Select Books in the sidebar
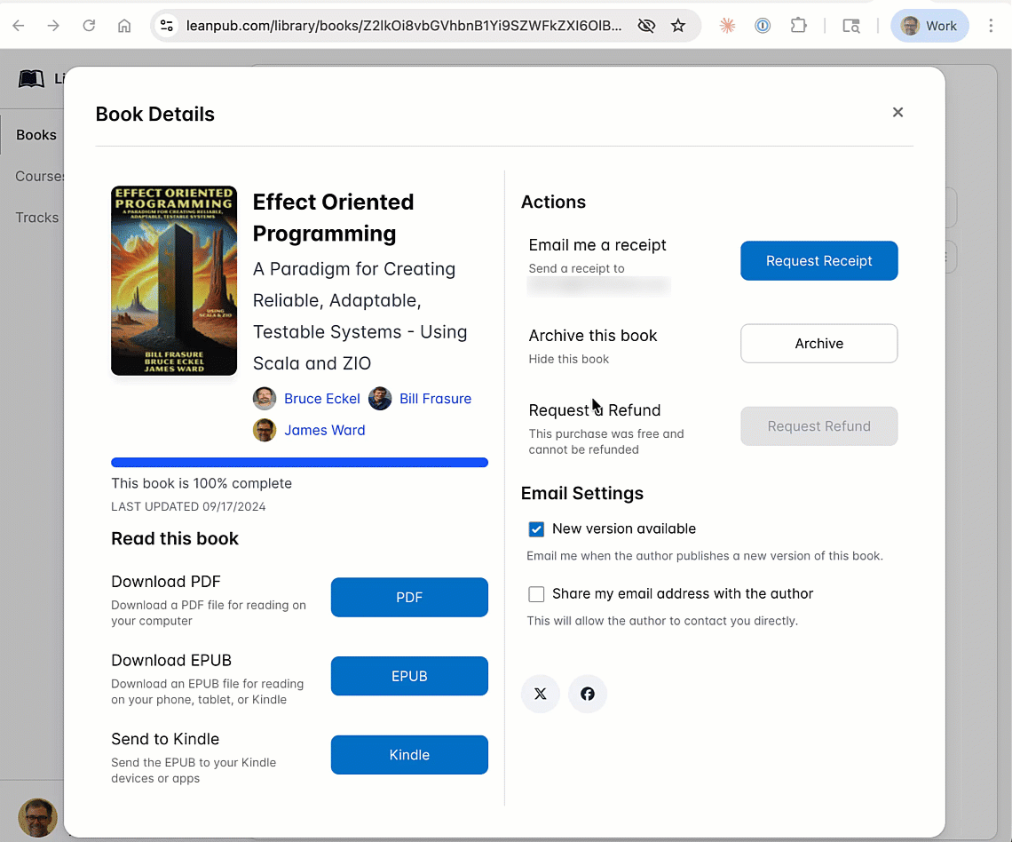The height and width of the screenshot is (842, 1012). click(x=36, y=135)
